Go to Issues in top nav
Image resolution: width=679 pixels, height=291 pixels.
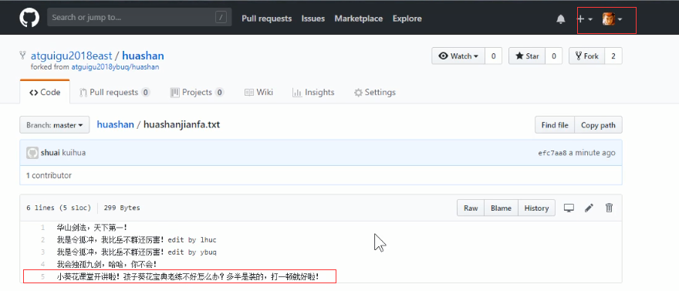point(313,19)
